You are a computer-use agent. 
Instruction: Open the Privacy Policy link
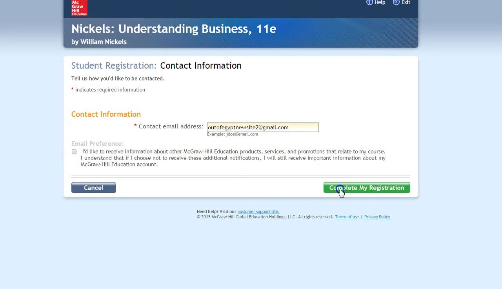click(x=377, y=217)
